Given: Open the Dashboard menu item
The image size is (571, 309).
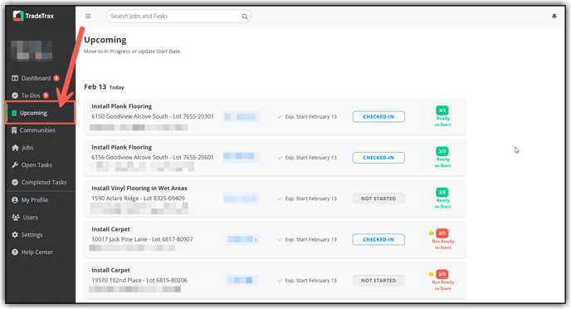Looking at the screenshot, I should click(x=36, y=78).
